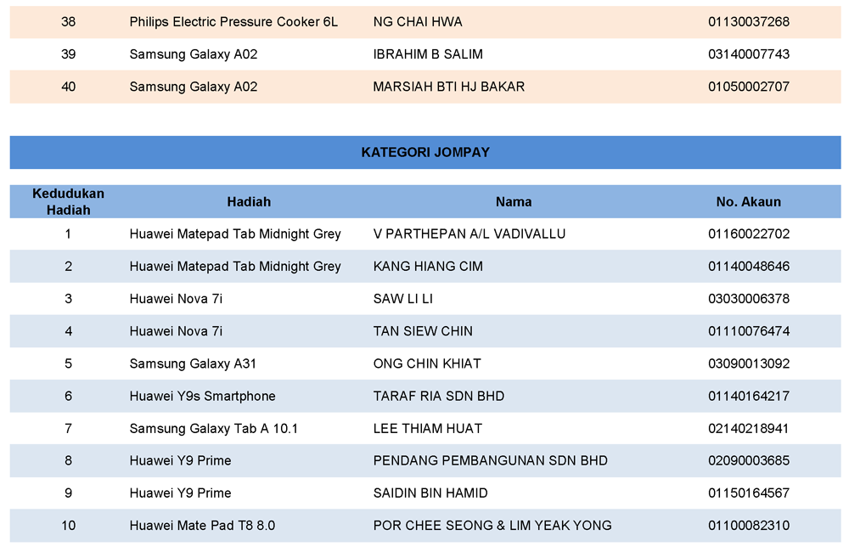Select Huawei Matepad Tab Midnight Grey in row 1

[x=235, y=234]
